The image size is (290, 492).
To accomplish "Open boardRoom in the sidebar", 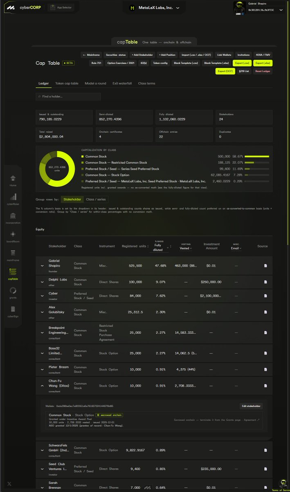I will [x=13, y=234].
